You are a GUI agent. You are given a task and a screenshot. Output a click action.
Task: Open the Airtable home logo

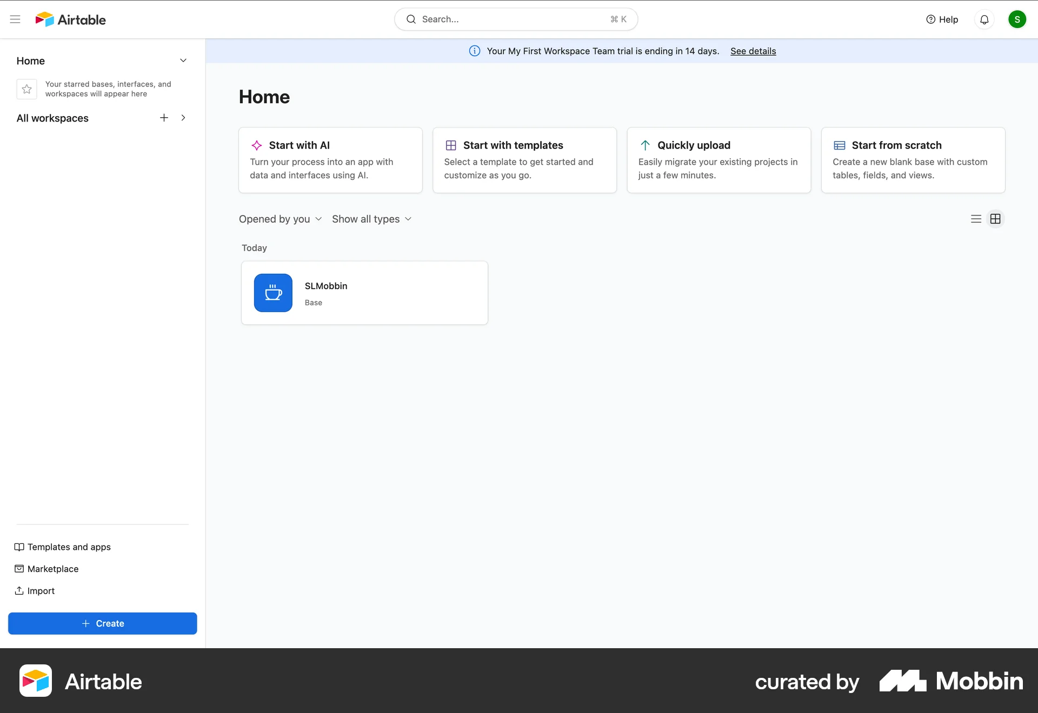(70, 19)
